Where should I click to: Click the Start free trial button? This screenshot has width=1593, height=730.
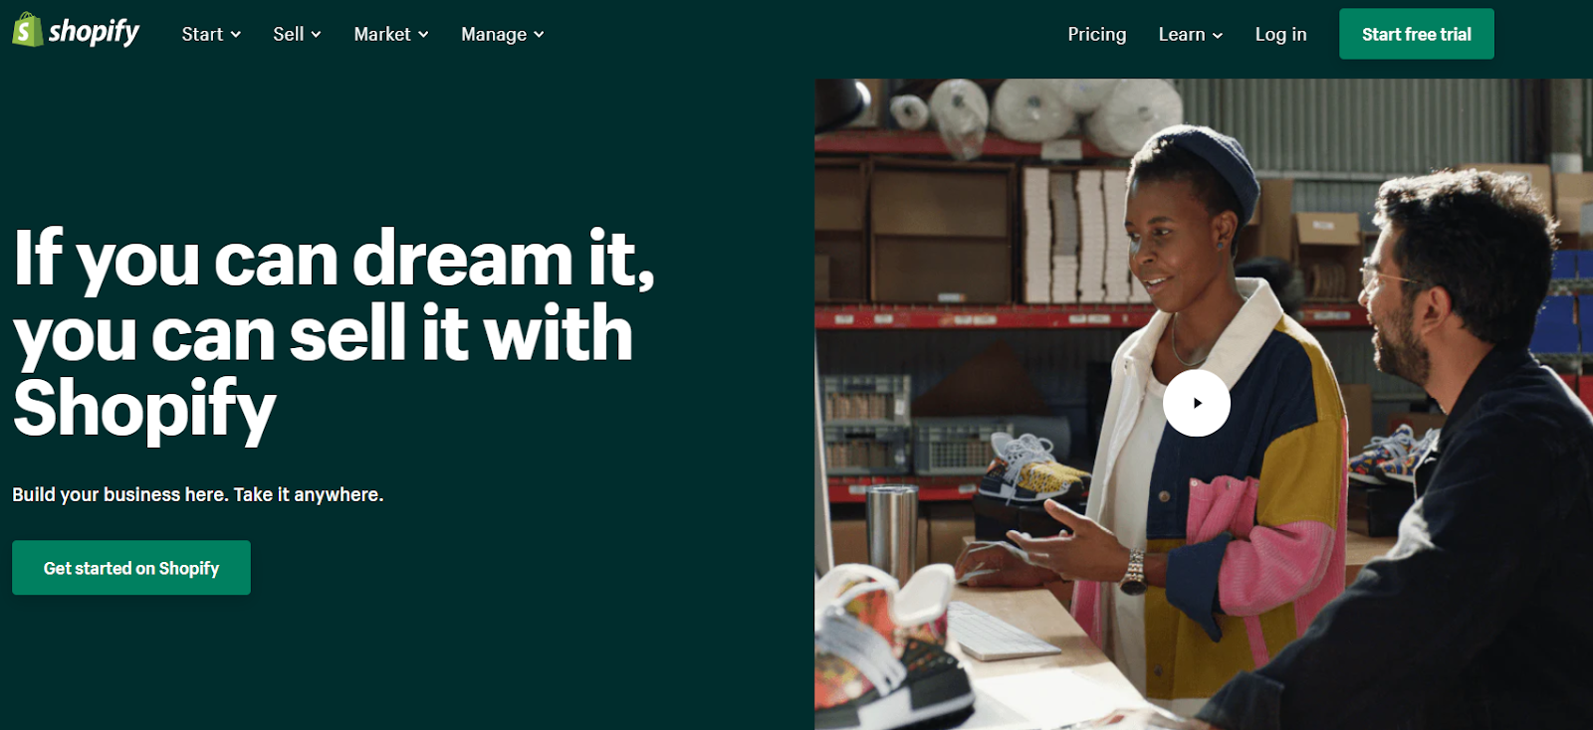[1416, 34]
